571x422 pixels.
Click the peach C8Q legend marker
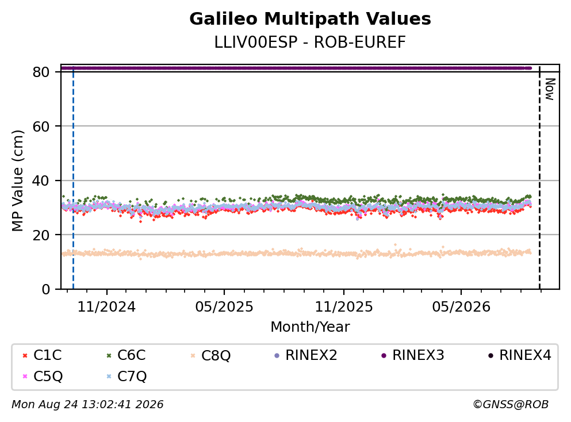point(193,355)
